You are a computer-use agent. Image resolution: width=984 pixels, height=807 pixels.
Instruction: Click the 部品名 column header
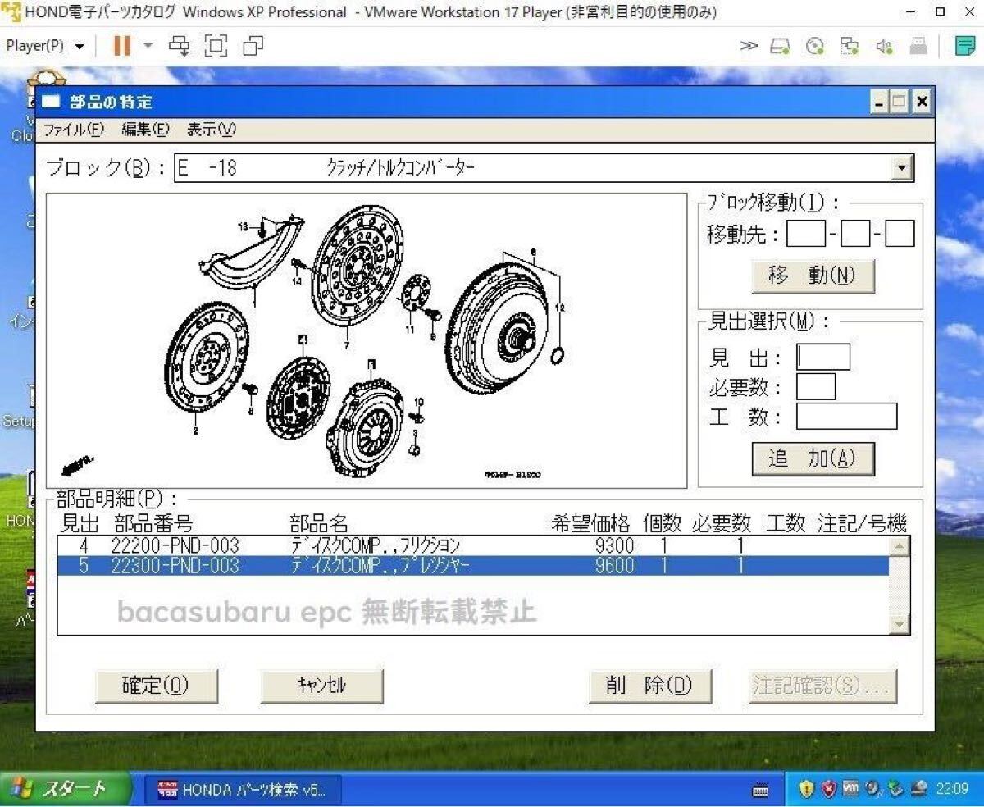pos(319,523)
